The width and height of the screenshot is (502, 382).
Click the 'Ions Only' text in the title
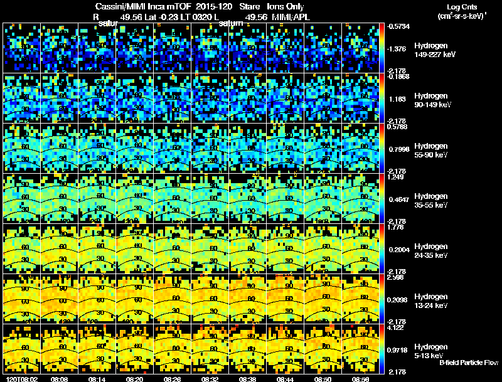pyautogui.click(x=286, y=7)
